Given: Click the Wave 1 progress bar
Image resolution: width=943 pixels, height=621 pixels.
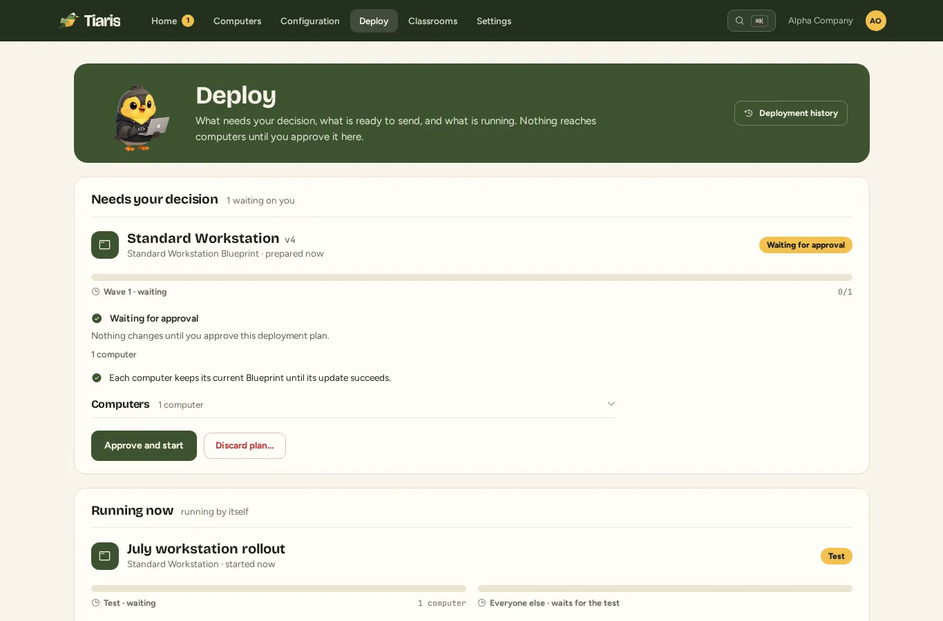Looking at the screenshot, I should pos(472,277).
